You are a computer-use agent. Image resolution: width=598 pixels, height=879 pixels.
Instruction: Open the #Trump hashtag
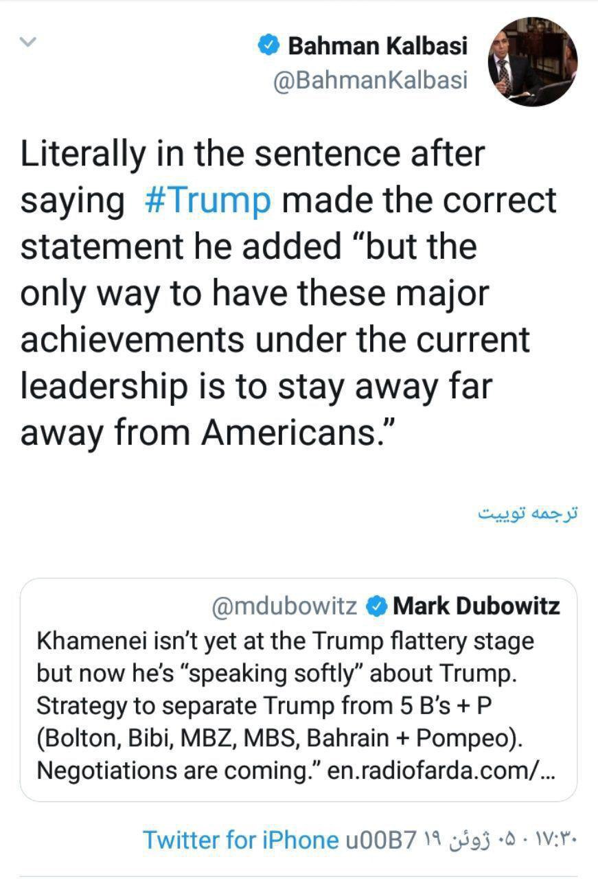pos(208,200)
